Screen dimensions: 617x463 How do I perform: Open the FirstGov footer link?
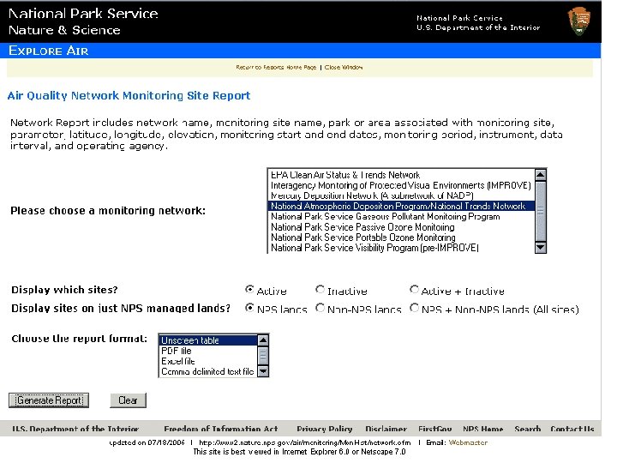tap(434, 429)
